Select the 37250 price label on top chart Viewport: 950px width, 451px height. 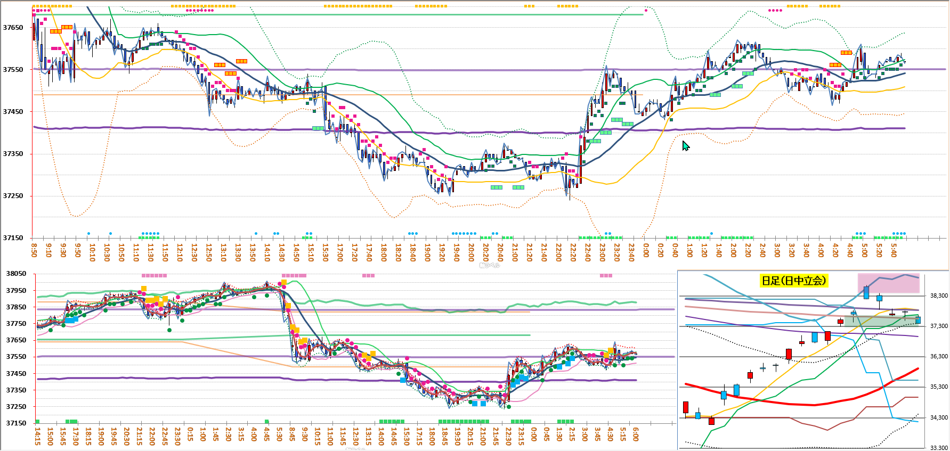point(13,196)
